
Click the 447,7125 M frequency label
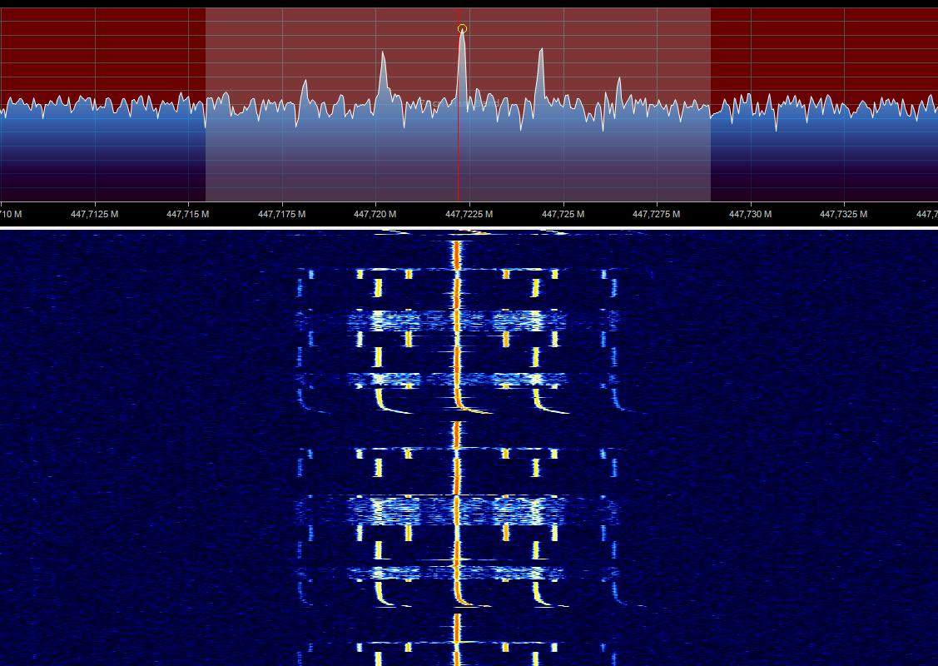pyautogui.click(x=95, y=214)
